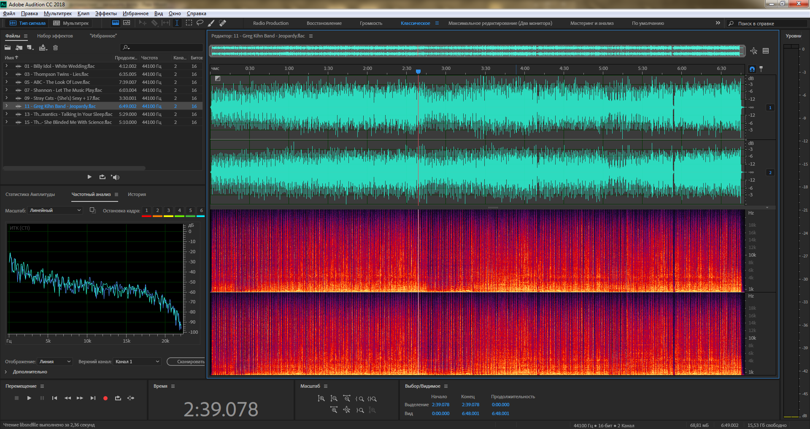Open Набор эффектов tab
This screenshot has width=810, height=429.
55,36
